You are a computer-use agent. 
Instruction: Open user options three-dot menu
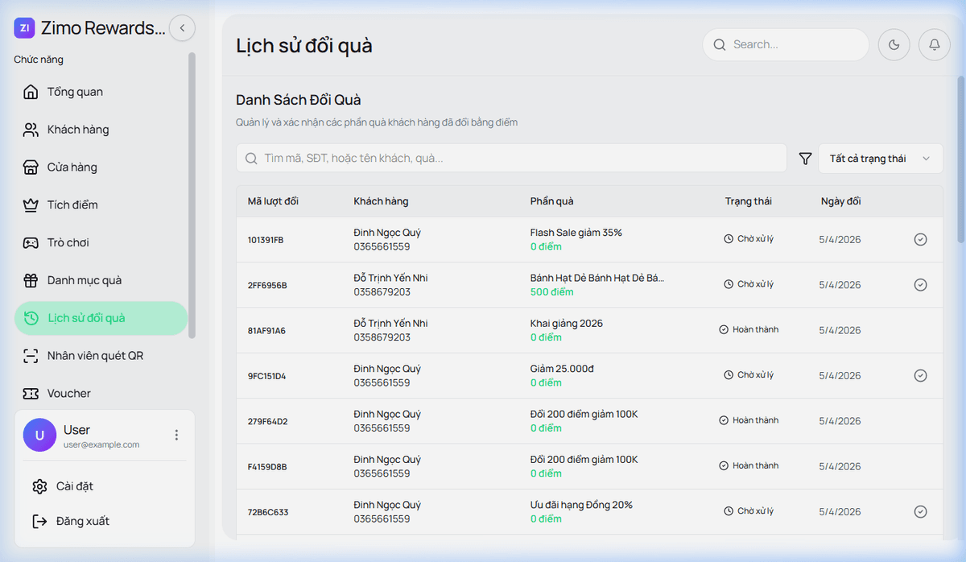click(176, 435)
